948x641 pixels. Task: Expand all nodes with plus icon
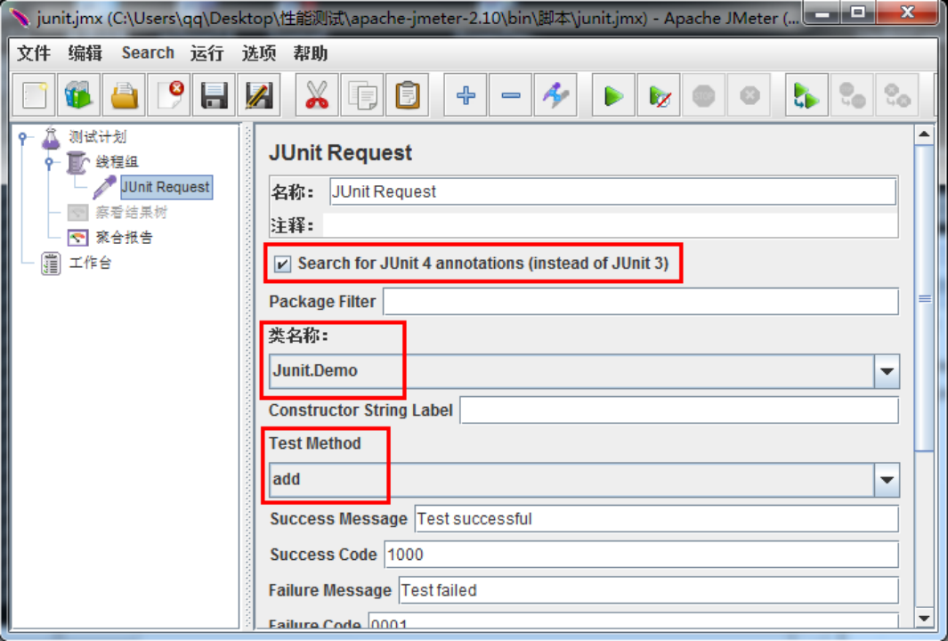[466, 95]
